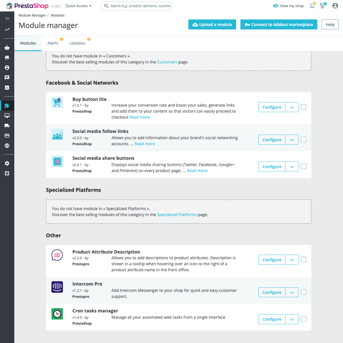Image resolution: width=343 pixels, height=343 pixels.
Task: Click Social media follow links icon
Action: (57, 135)
